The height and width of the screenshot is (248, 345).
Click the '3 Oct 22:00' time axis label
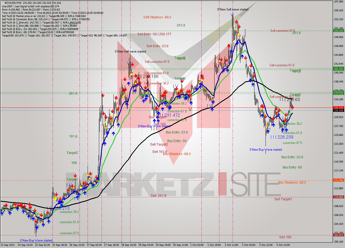(x=266, y=245)
